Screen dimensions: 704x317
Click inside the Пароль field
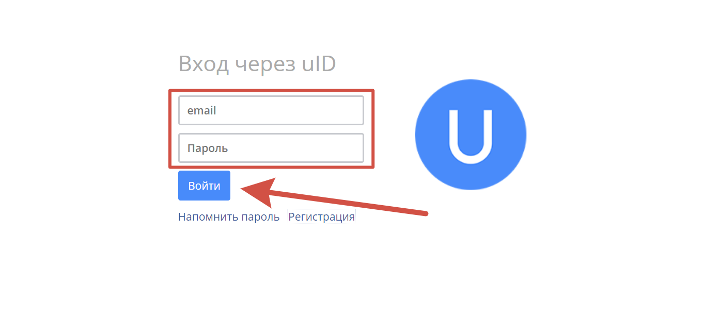click(271, 148)
